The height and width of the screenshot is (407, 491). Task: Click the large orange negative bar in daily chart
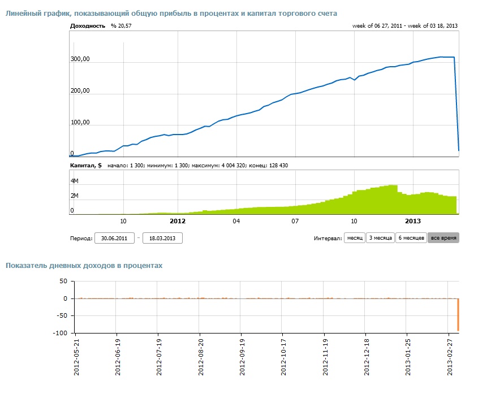[458, 315]
